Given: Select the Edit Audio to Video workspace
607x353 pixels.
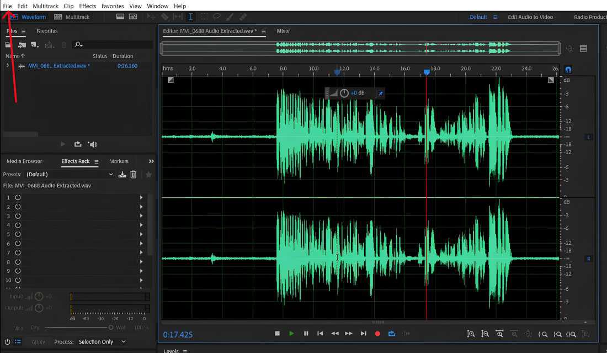Looking at the screenshot, I should click(x=530, y=17).
